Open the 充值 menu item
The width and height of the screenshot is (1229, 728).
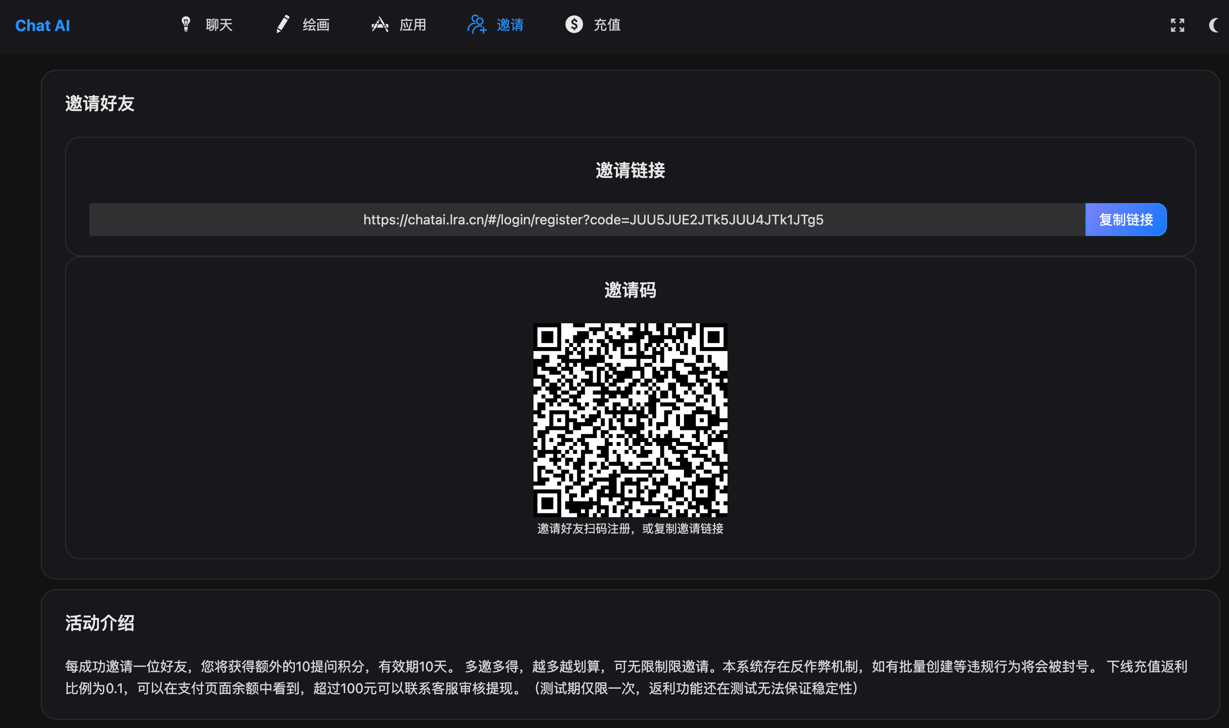[x=607, y=25]
